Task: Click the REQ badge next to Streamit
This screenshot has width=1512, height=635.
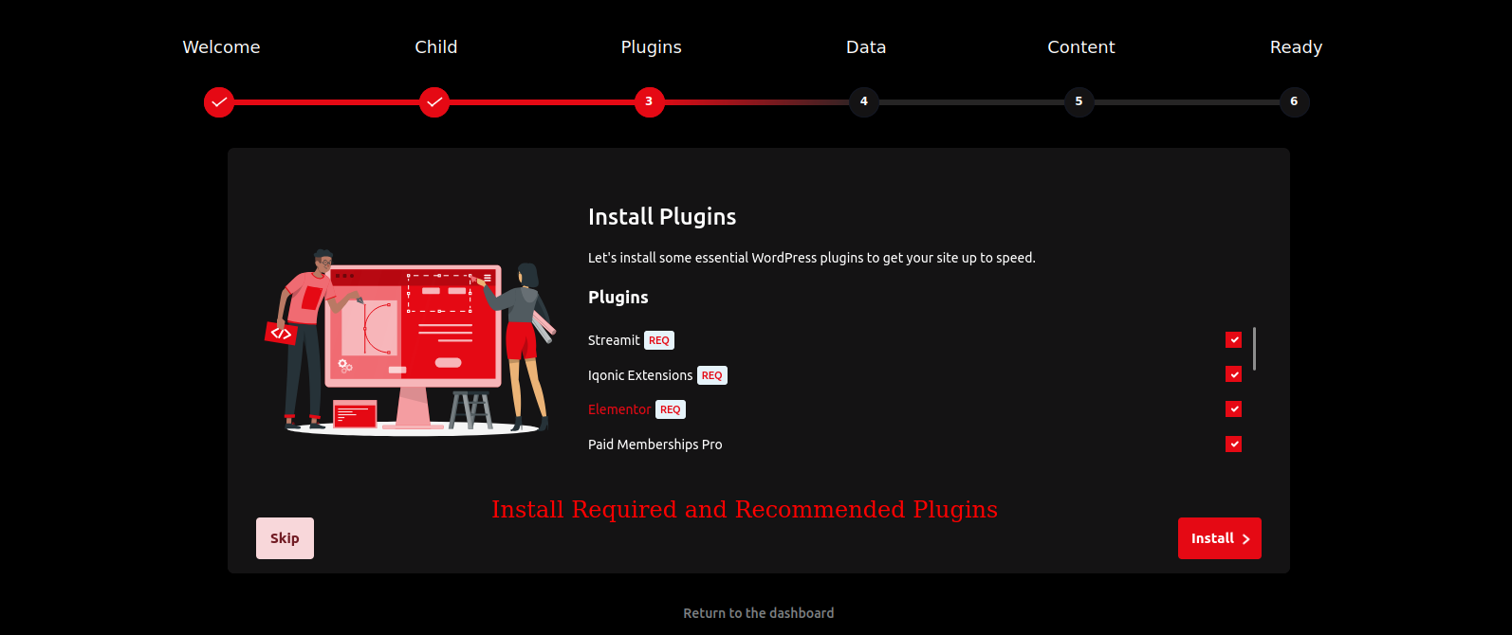Action: pos(659,340)
